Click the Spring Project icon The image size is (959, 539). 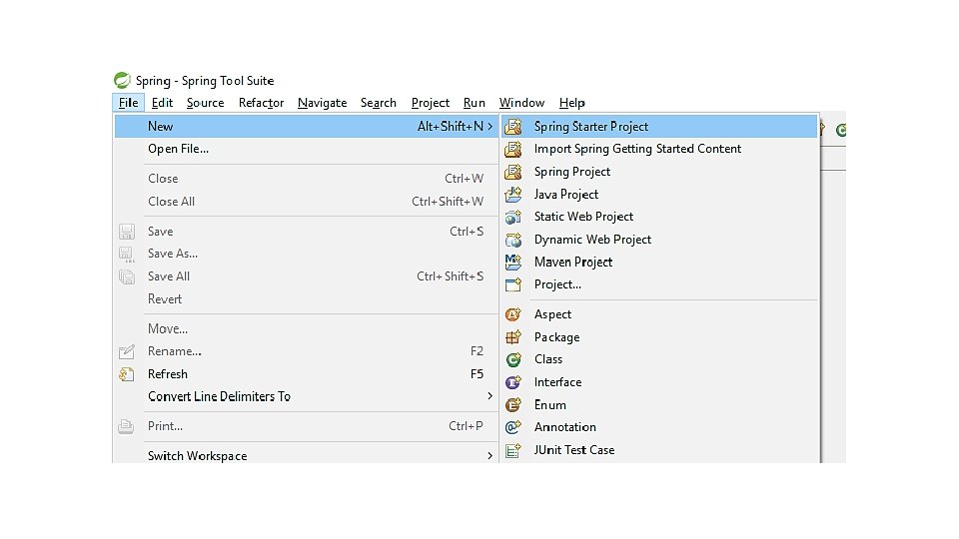click(x=513, y=172)
